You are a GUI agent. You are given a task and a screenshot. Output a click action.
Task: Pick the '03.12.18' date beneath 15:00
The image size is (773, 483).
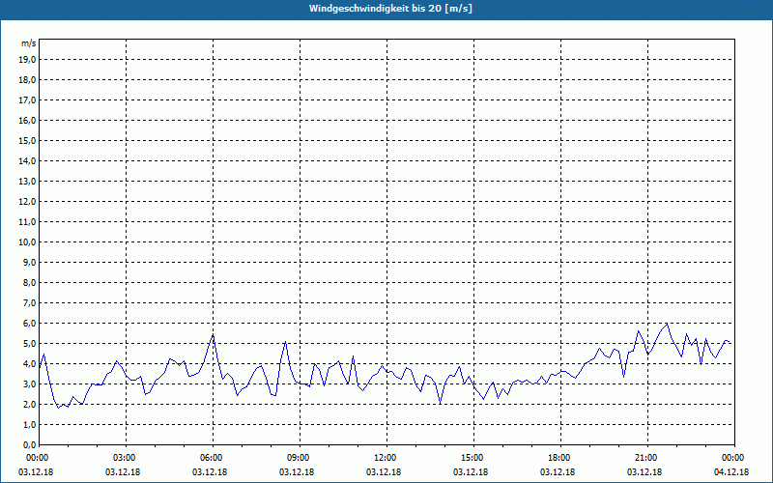point(471,472)
